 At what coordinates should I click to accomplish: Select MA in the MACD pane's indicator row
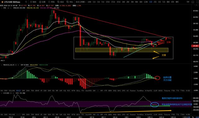pyautogui.click(x=2, y=91)
